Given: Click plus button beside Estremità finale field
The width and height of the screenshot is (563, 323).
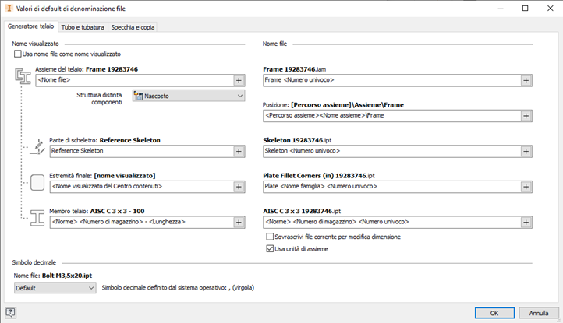Looking at the screenshot, I should tap(239, 187).
